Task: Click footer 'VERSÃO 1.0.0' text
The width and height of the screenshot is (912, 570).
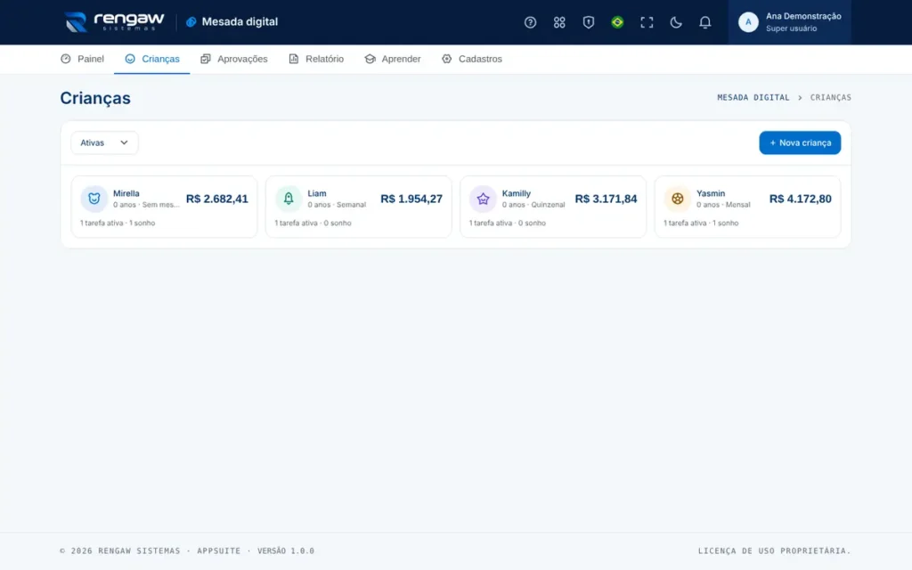Action: pyautogui.click(x=286, y=550)
